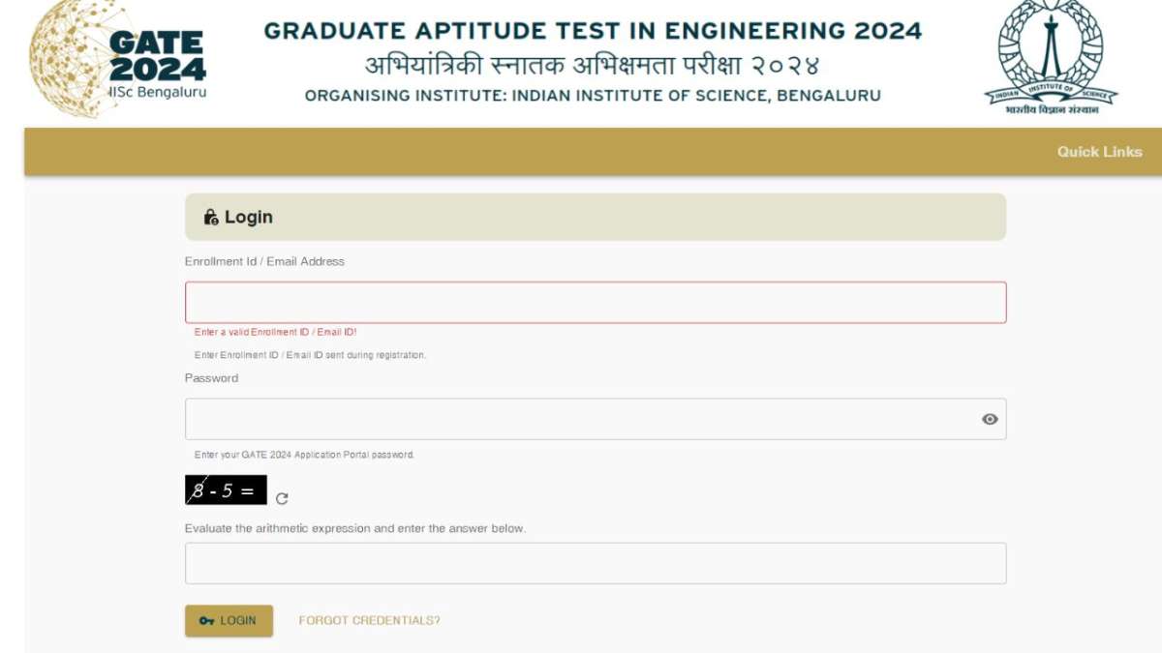
Task: Expand Quick Links in the navigation bar
Action: [x=1099, y=151]
